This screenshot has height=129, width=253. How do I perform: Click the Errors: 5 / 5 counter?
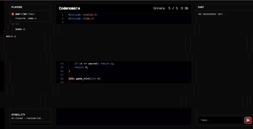tap(165, 8)
